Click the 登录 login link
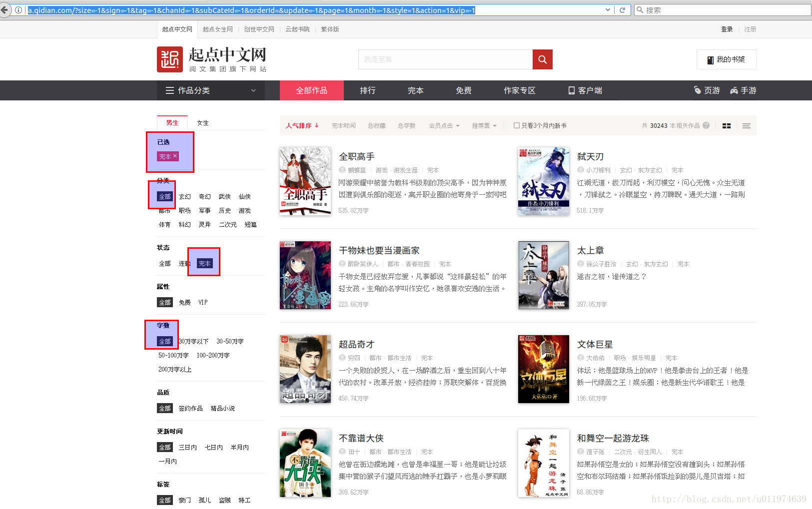Viewport: 812px width, 509px height. coord(727,29)
